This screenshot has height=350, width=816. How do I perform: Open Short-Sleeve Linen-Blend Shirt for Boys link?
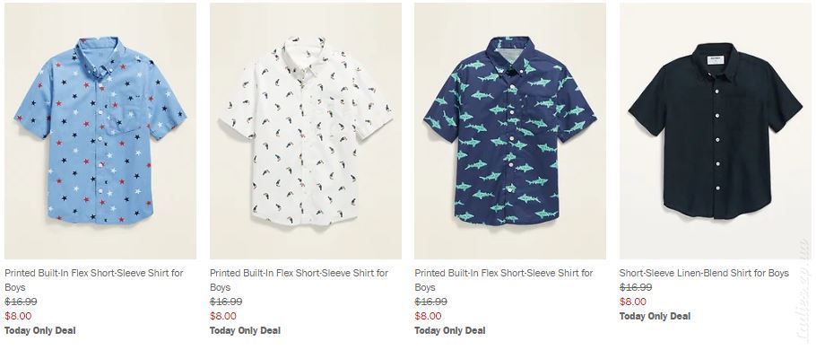click(x=704, y=273)
